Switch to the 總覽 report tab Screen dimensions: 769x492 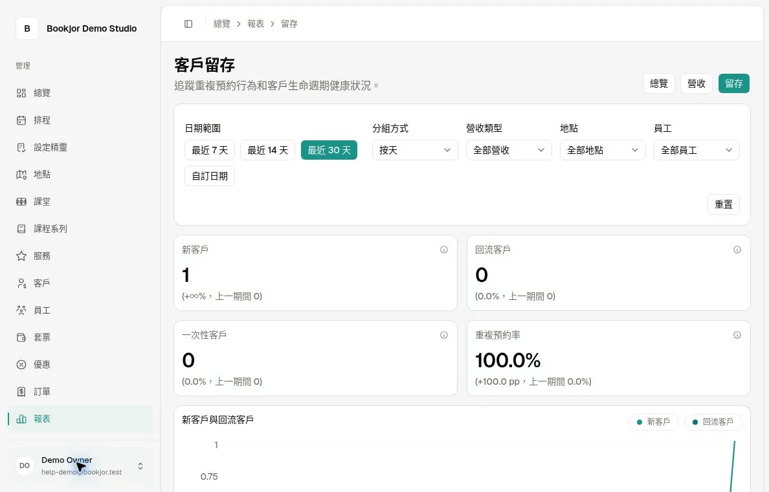point(659,83)
